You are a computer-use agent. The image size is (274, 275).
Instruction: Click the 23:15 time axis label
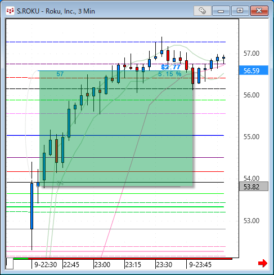133,265
